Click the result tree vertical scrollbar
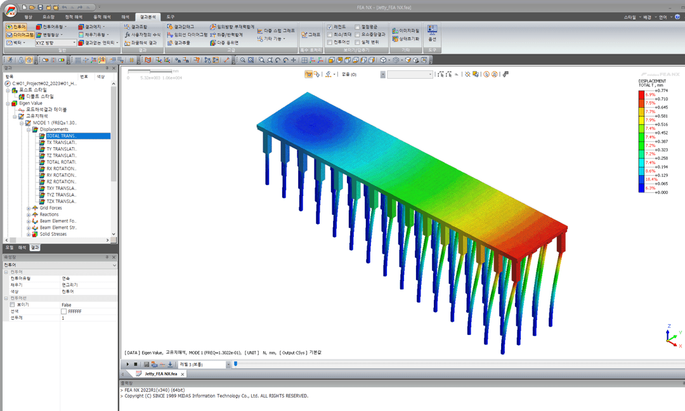This screenshot has width=685, height=411. [x=114, y=134]
